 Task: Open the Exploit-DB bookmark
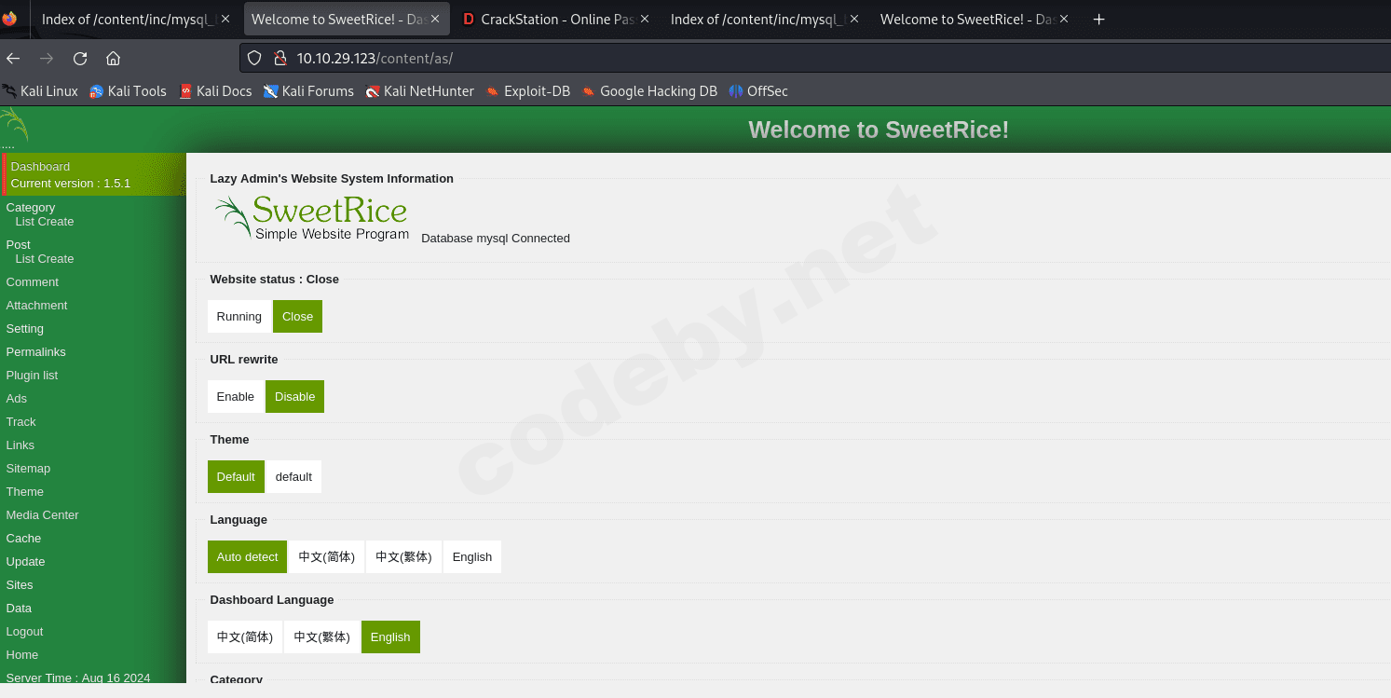(527, 91)
